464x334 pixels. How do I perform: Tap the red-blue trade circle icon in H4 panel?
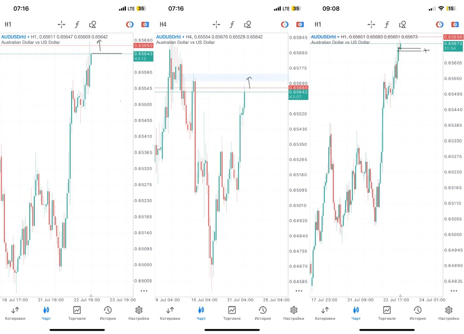(x=285, y=24)
